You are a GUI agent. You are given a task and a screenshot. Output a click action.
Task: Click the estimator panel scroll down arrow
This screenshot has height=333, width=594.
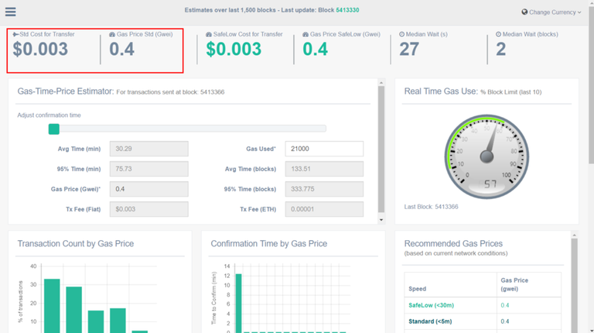point(381,220)
